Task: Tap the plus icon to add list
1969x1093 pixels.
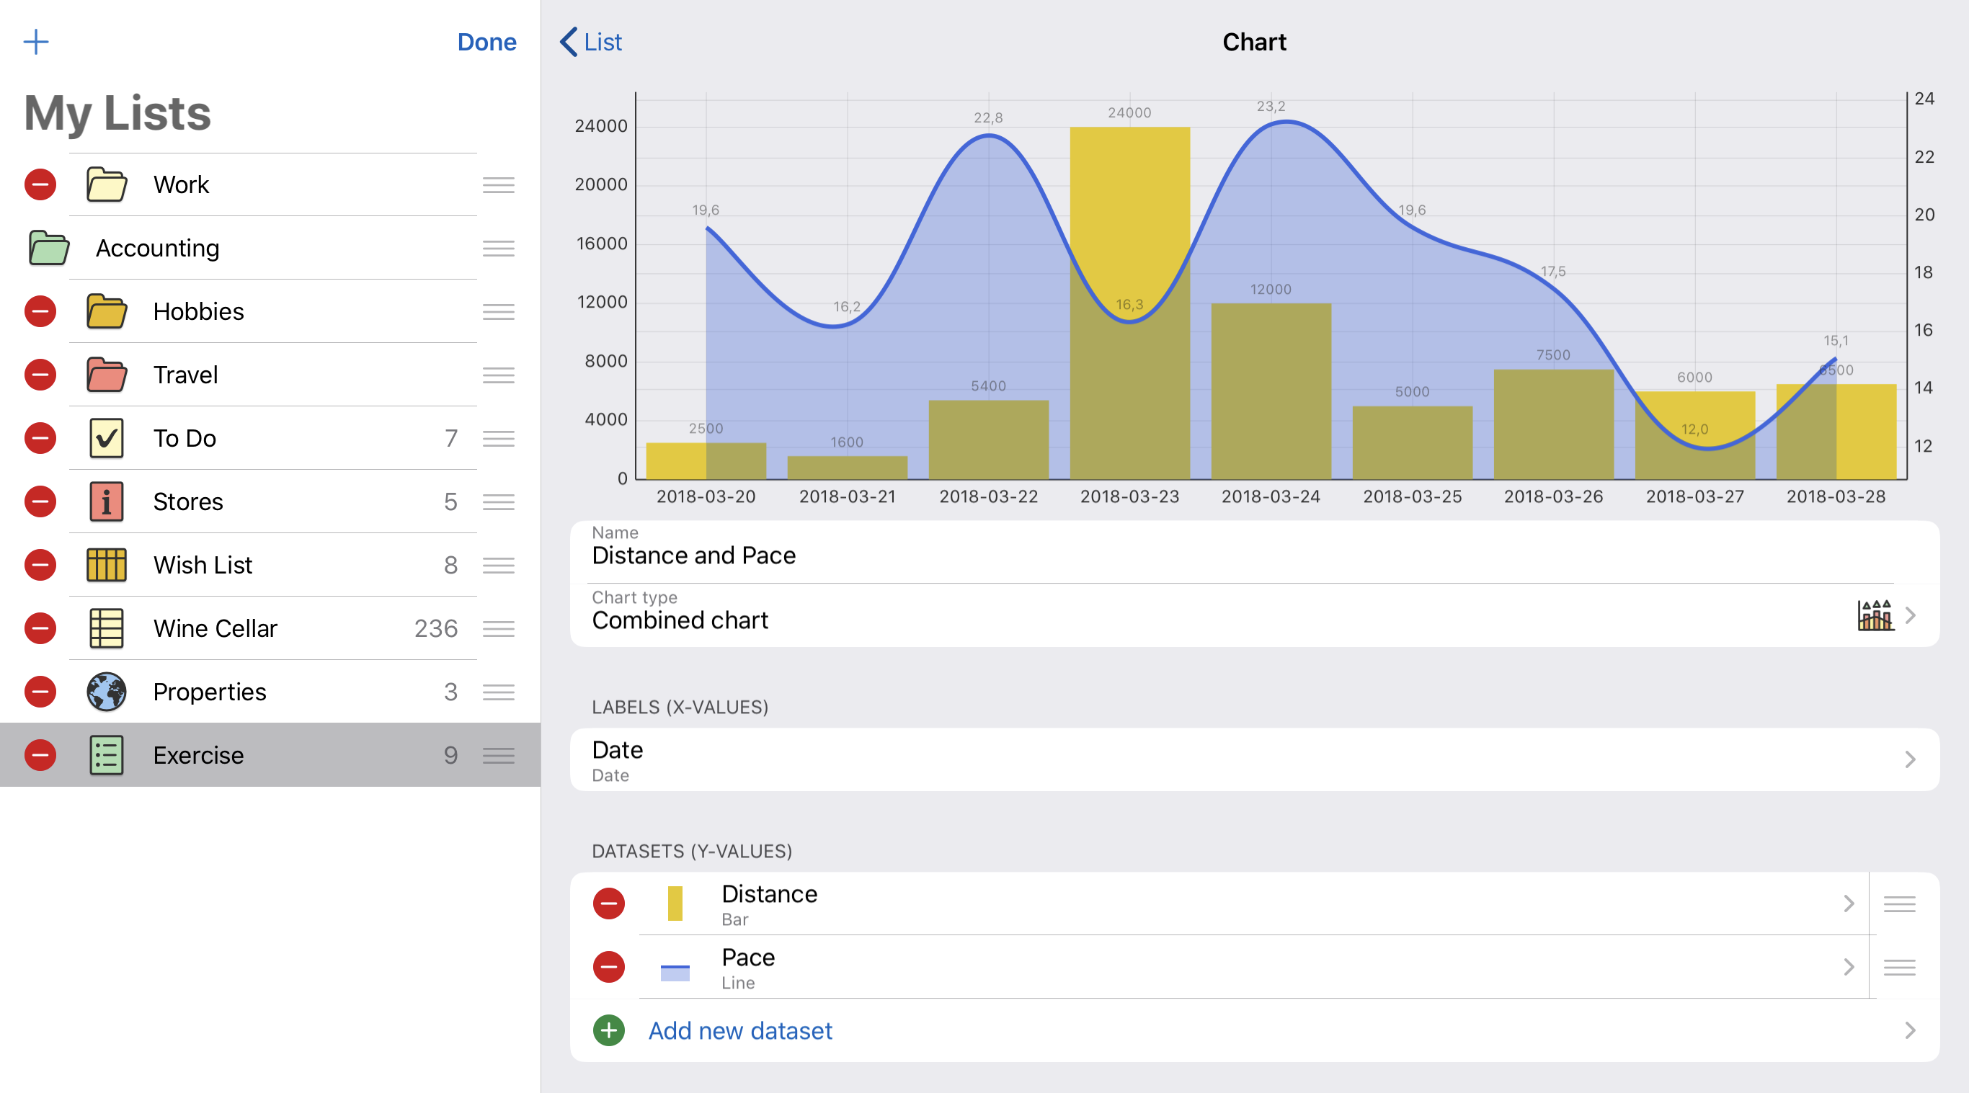Action: pos(36,41)
